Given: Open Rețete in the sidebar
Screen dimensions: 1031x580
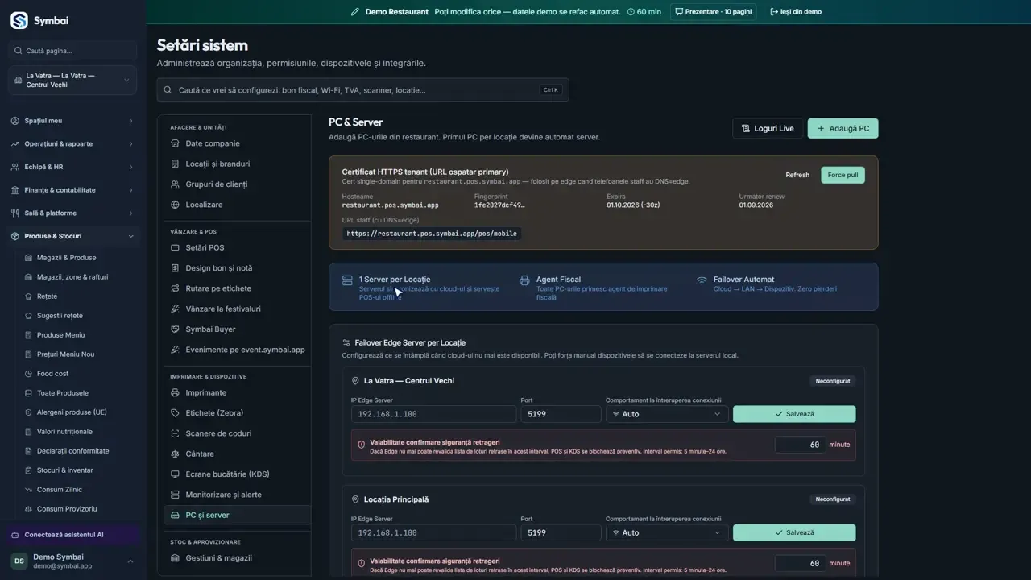Looking at the screenshot, I should (x=47, y=296).
